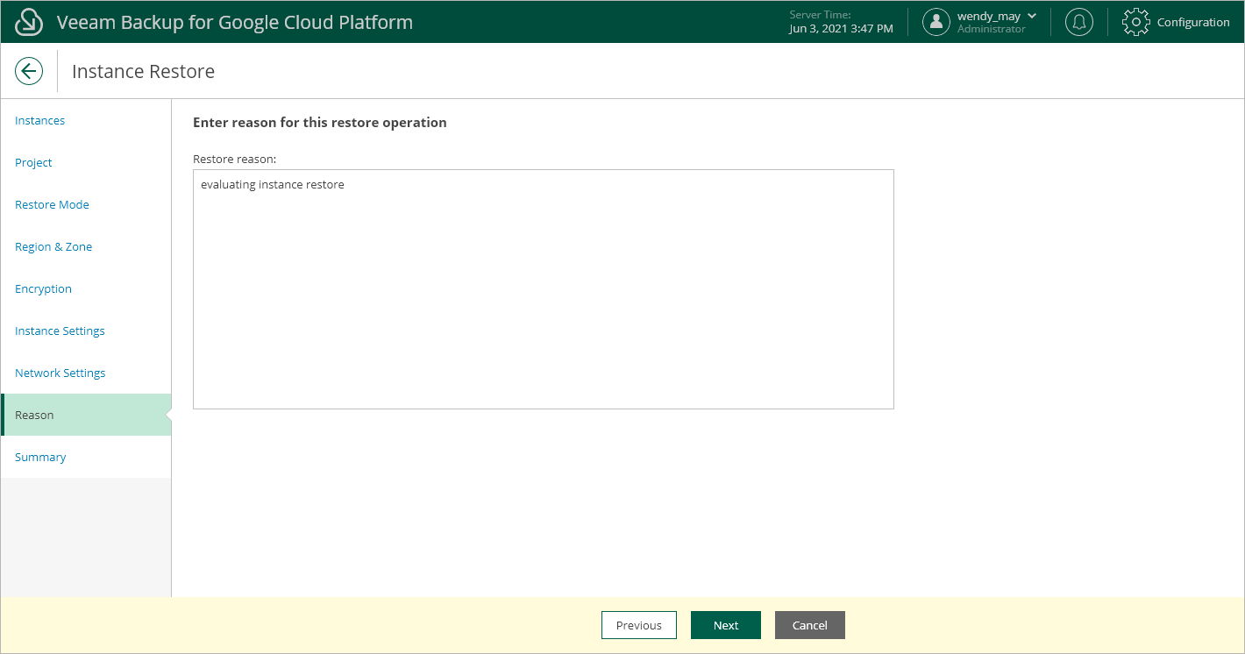
Task: Click 'Veeam Backup for Google Cloud Platform' title
Action: pyautogui.click(x=235, y=22)
